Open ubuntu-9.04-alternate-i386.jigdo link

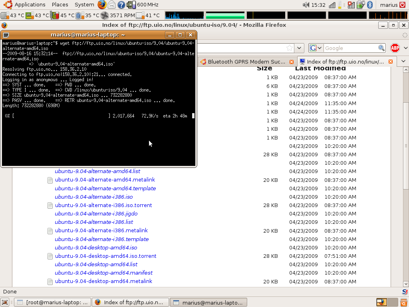coord(96,213)
